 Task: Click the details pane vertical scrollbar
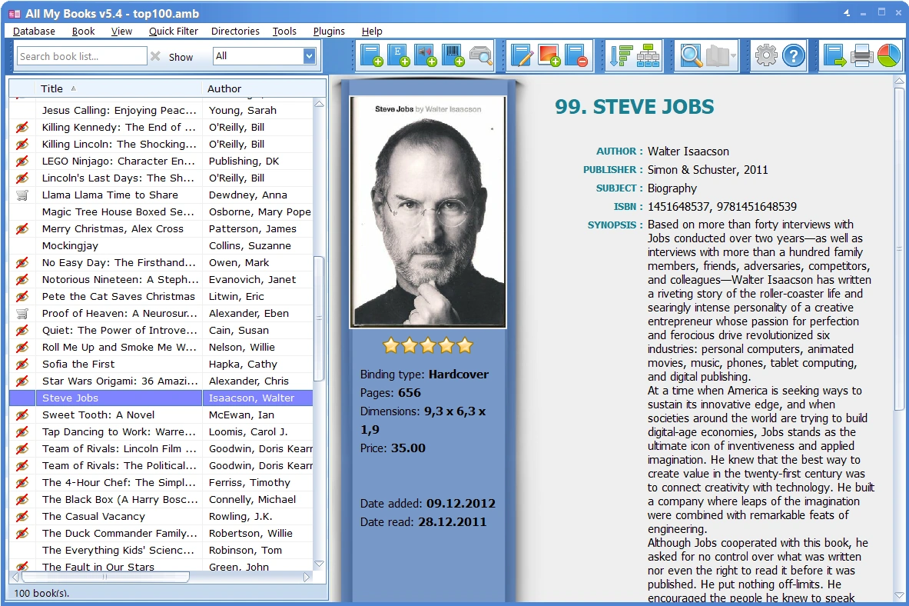tap(899, 248)
